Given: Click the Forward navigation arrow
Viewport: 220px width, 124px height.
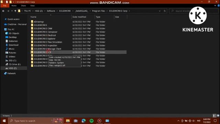Looking at the screenshot, I should (8, 11).
